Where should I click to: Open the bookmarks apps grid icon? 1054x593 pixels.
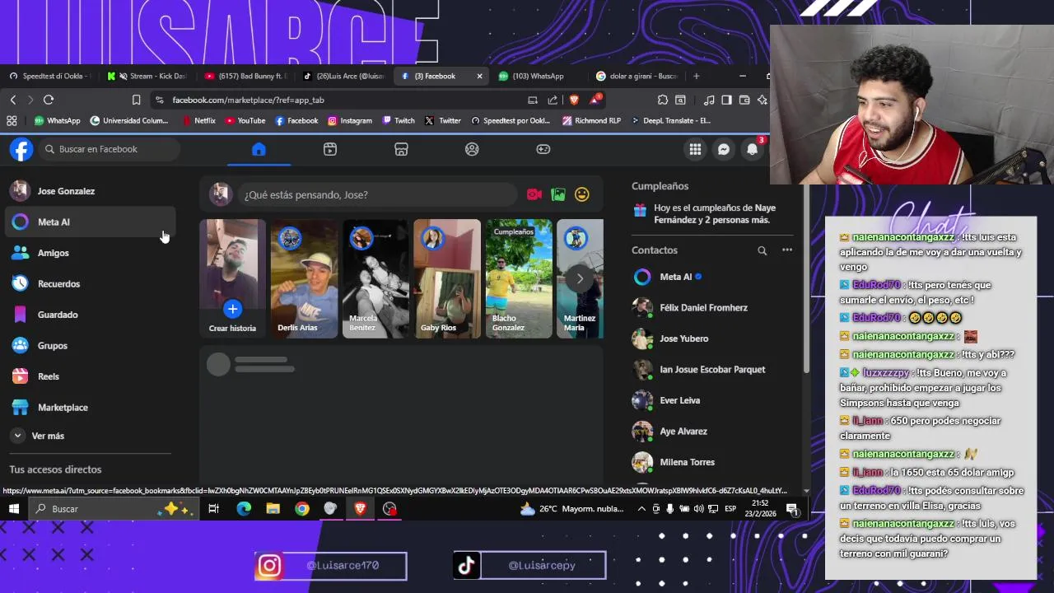click(12, 120)
